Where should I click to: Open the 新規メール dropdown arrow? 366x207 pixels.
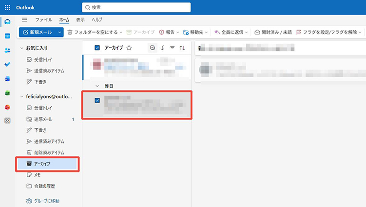[59, 32]
